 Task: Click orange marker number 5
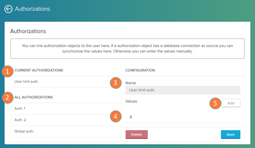pyautogui.click(x=215, y=103)
